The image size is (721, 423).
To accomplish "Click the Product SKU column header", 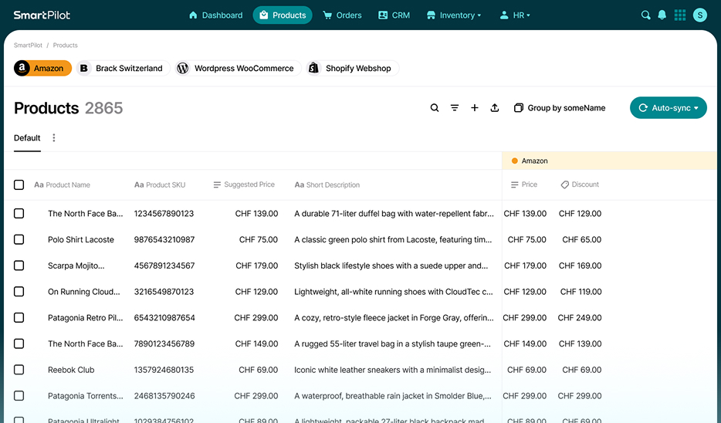I will point(160,184).
